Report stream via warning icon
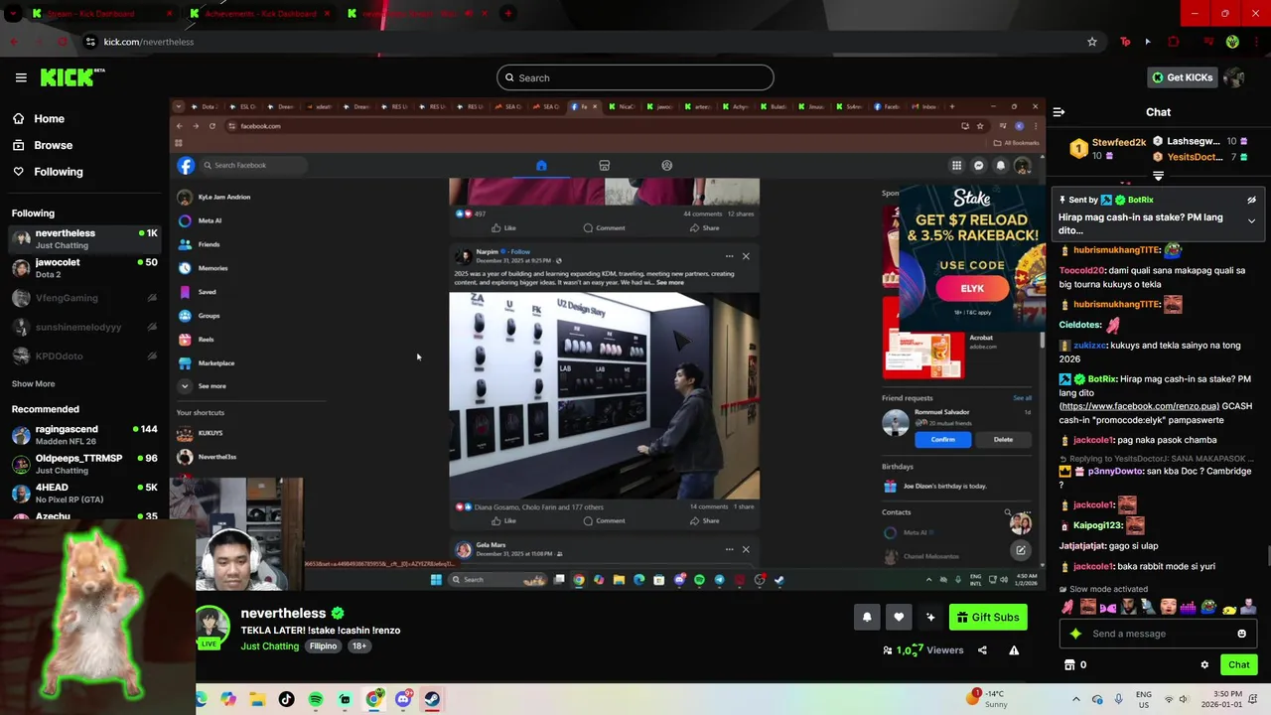This screenshot has height=715, width=1271. click(x=1014, y=650)
